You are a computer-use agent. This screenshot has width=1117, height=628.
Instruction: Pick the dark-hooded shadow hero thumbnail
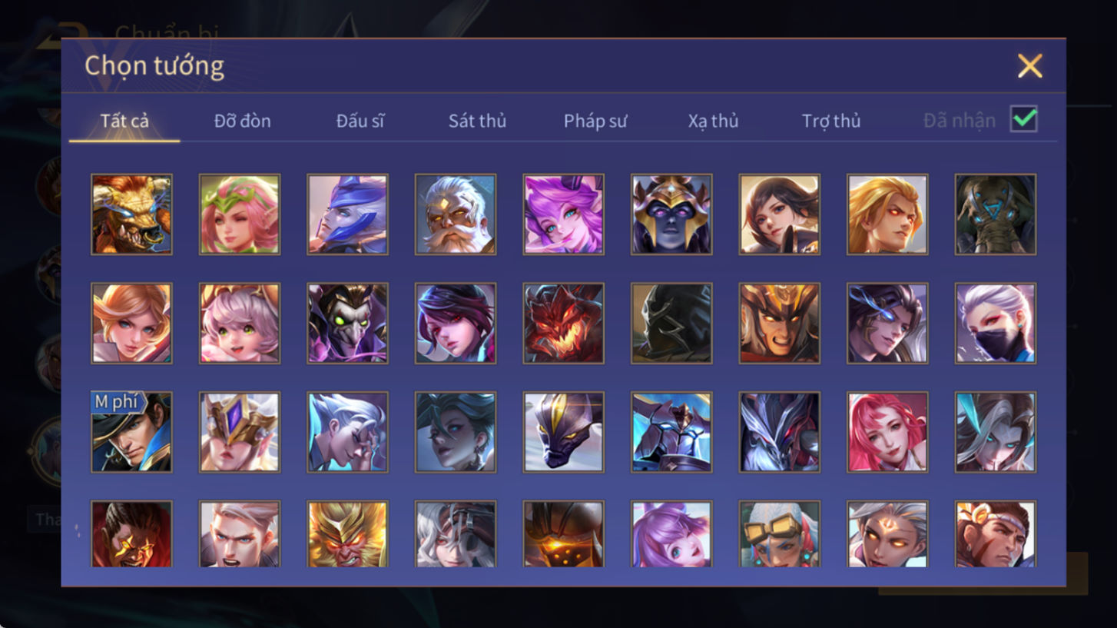(671, 323)
